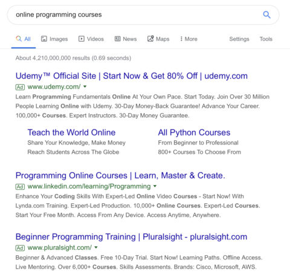Click the All tab magnifier icon
The width and height of the screenshot is (290, 280).
pos(19,39)
